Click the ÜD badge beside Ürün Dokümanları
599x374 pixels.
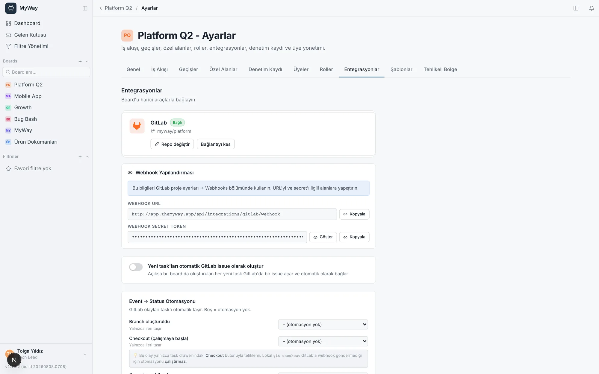(8, 142)
